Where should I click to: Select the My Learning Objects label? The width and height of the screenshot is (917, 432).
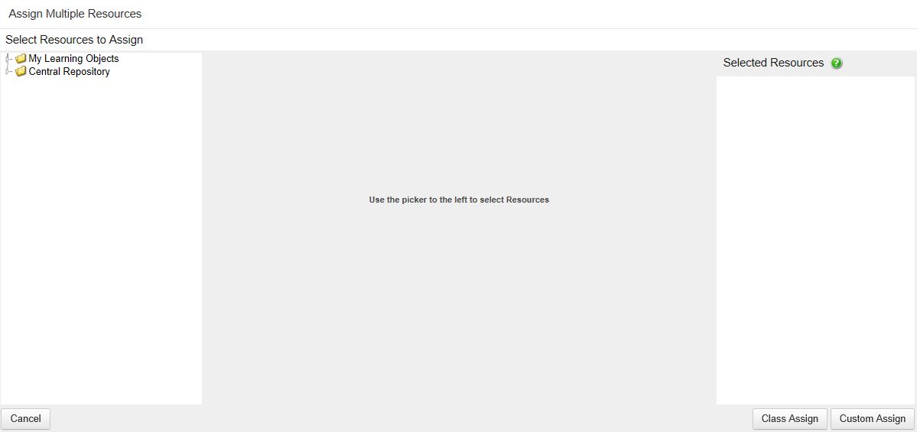coord(73,59)
